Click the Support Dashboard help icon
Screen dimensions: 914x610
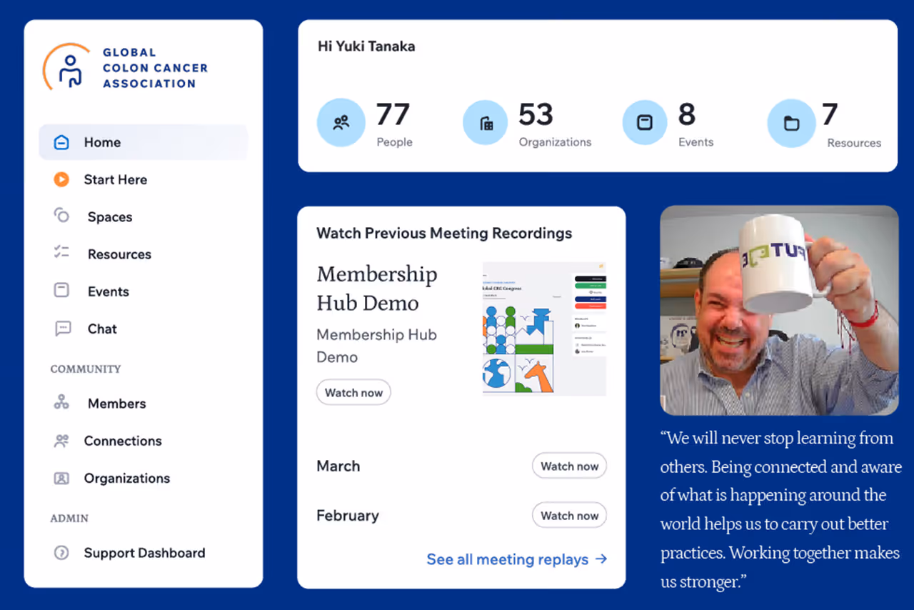61,553
